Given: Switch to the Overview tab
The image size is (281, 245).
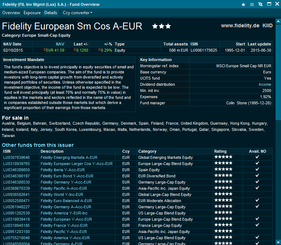Looking at the screenshot, I should [11, 13].
